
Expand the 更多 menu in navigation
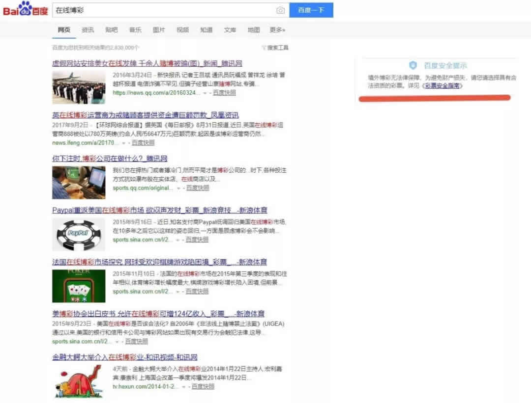277,30
